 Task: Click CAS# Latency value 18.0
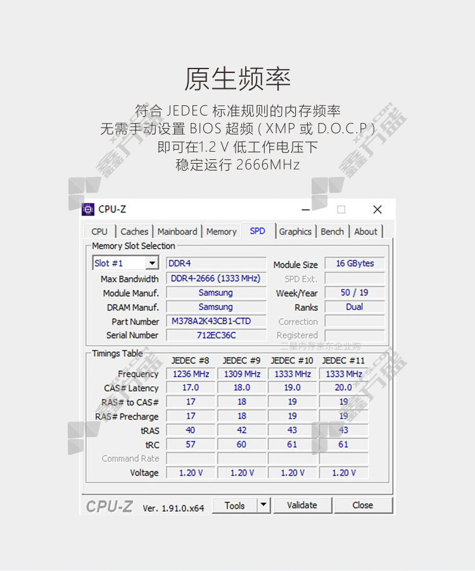[x=242, y=388]
